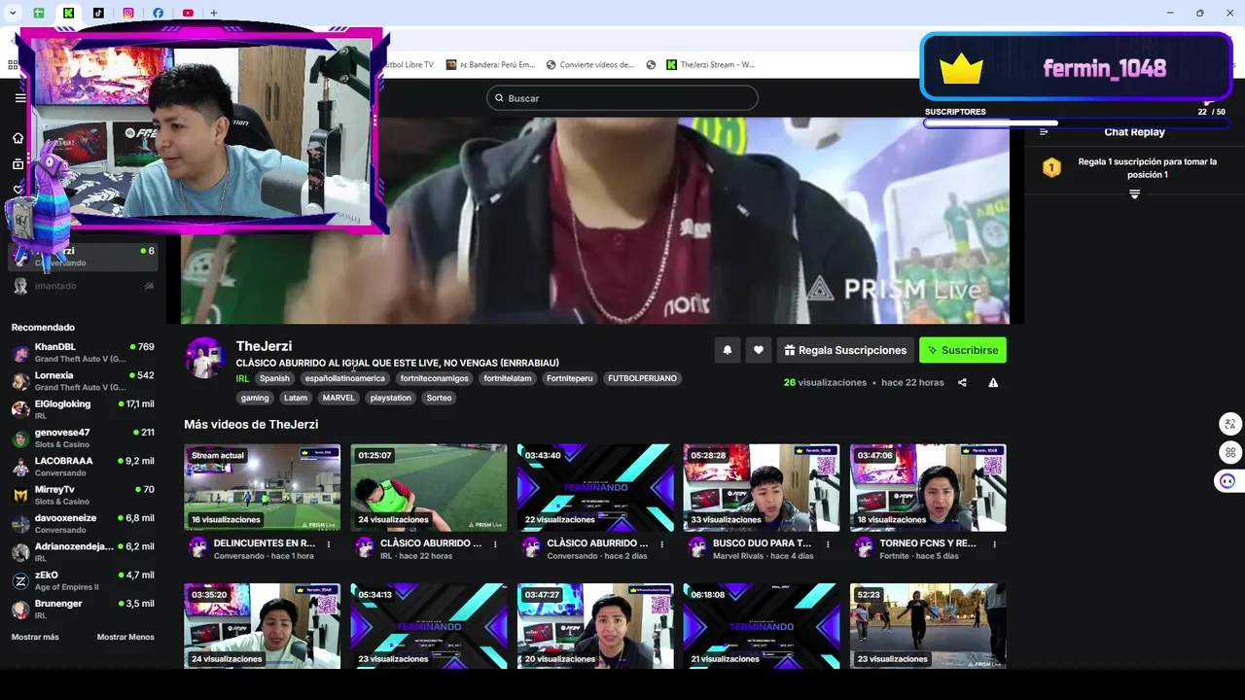Open options menu for IRL CLÀSICO ABURRIDO video
This screenshot has width=1245, height=700.
[495, 544]
